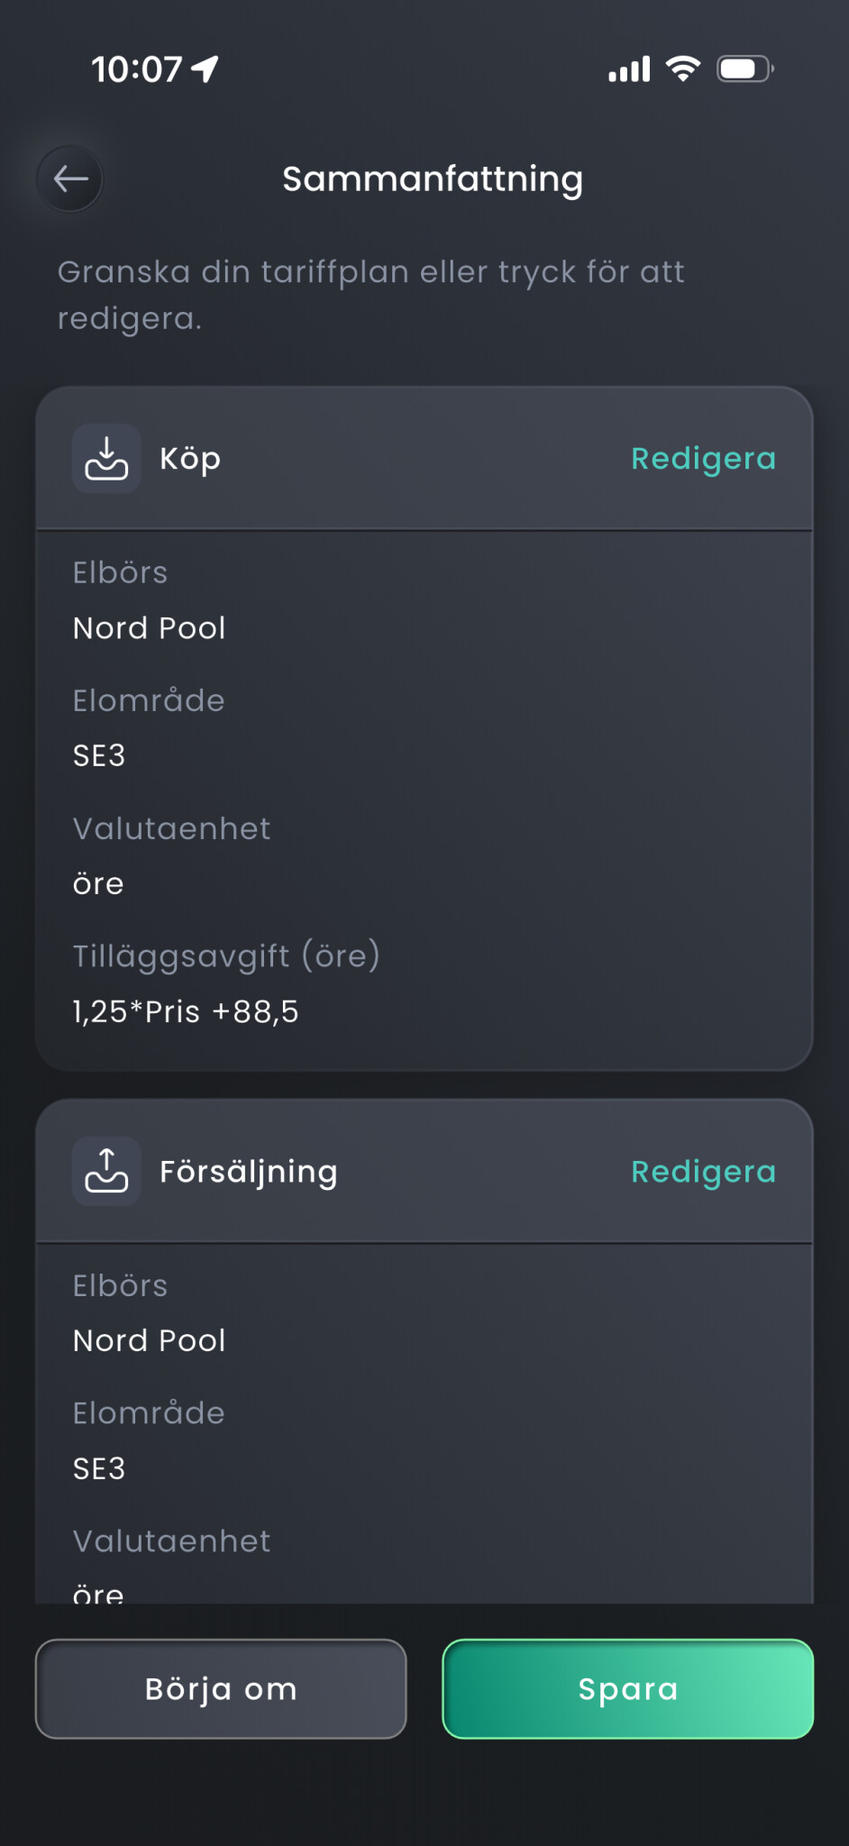Select the Försäljning section header
849x1846 pixels.
249,1172
